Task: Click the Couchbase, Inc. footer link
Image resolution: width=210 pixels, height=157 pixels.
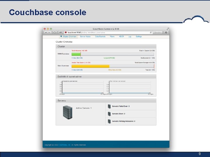Action: tap(64, 145)
